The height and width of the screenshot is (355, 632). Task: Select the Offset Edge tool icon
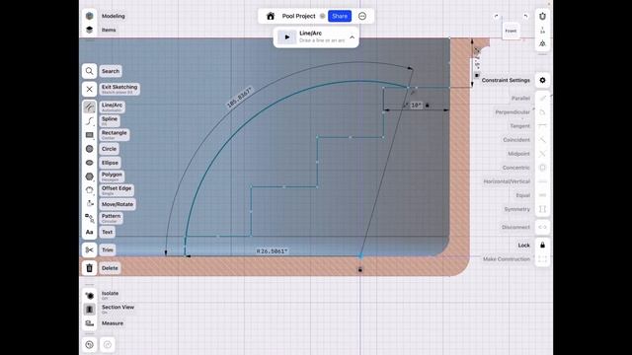click(x=90, y=190)
